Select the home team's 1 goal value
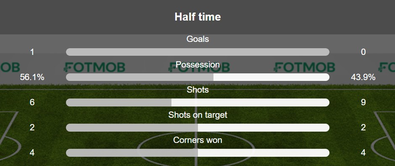 pyautogui.click(x=32, y=52)
